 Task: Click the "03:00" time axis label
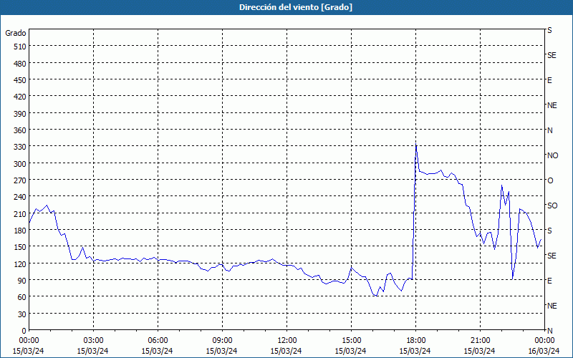click(93, 341)
